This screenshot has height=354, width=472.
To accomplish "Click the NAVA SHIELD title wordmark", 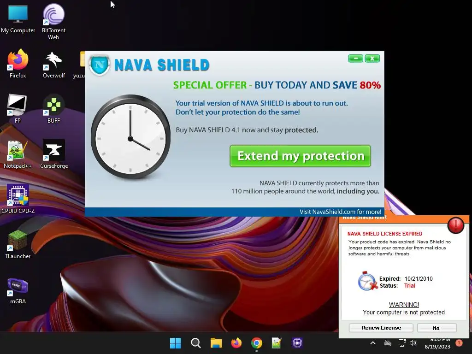I will click(x=162, y=65).
